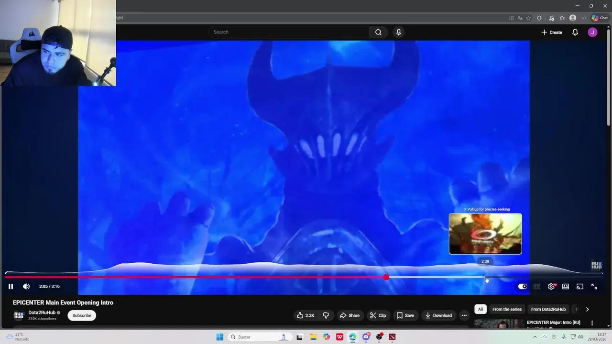Click the video title 'EPICENTER Main Event Opening Intro'

tap(63, 302)
